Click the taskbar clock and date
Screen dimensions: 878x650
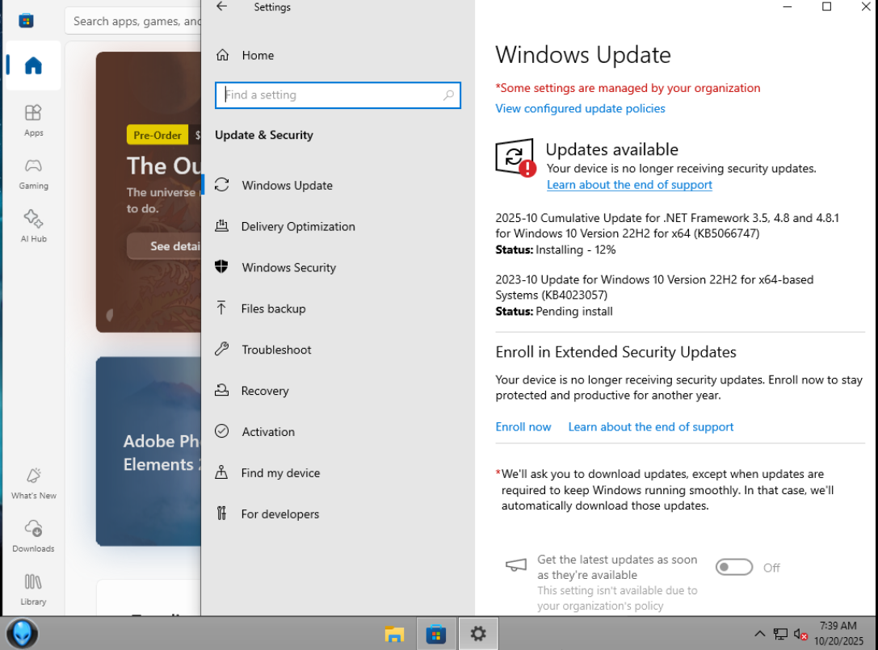[x=838, y=633]
